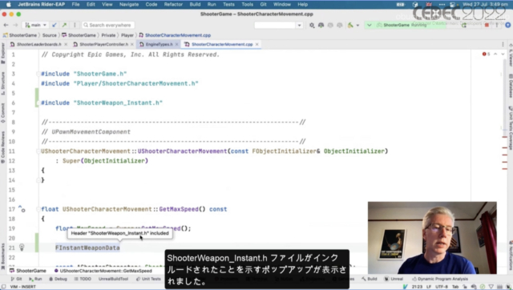Image resolution: width=513 pixels, height=290 pixels.
Task: Open Unit Tests Coverage on right sidebar
Action: [510, 127]
